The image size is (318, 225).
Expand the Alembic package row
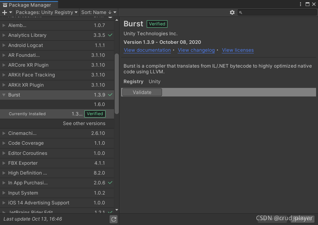coord(3,25)
